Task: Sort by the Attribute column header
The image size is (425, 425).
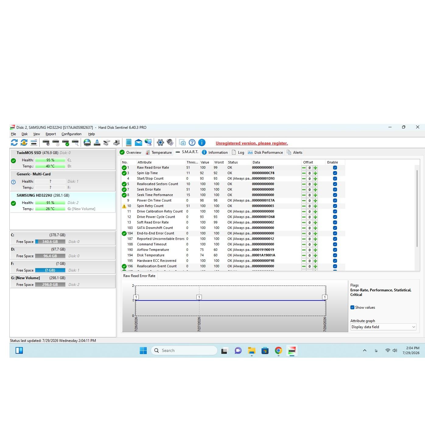Action: coord(161,162)
